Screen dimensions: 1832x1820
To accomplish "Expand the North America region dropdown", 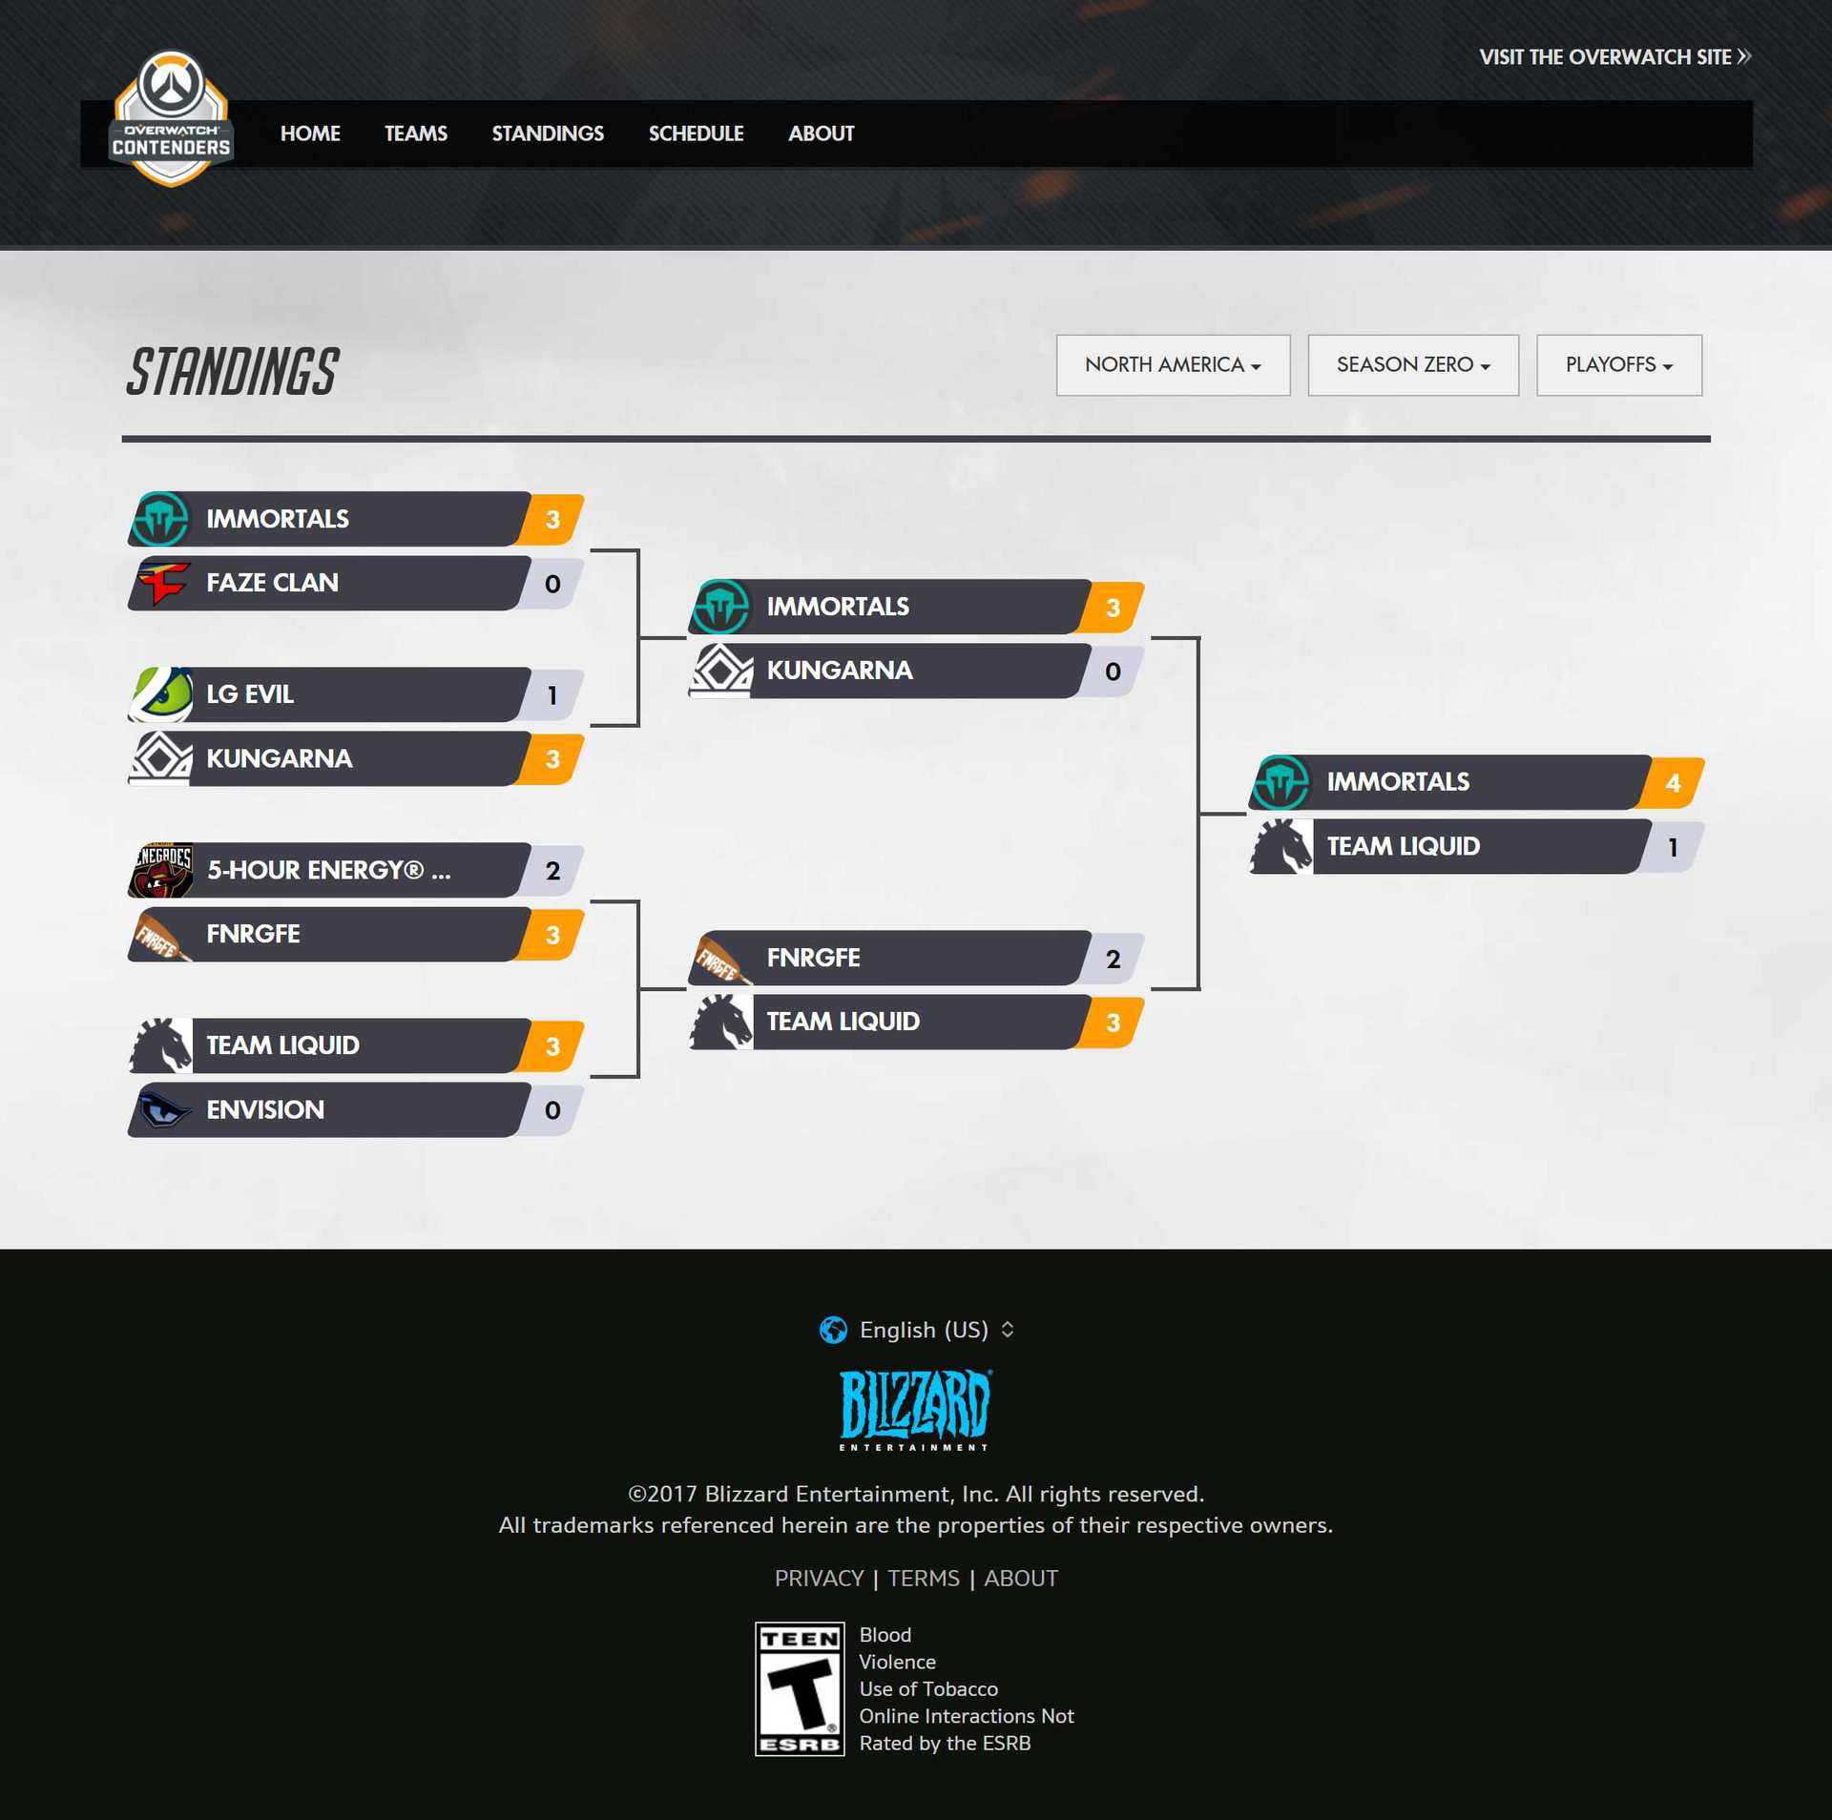I will 1172,363.
